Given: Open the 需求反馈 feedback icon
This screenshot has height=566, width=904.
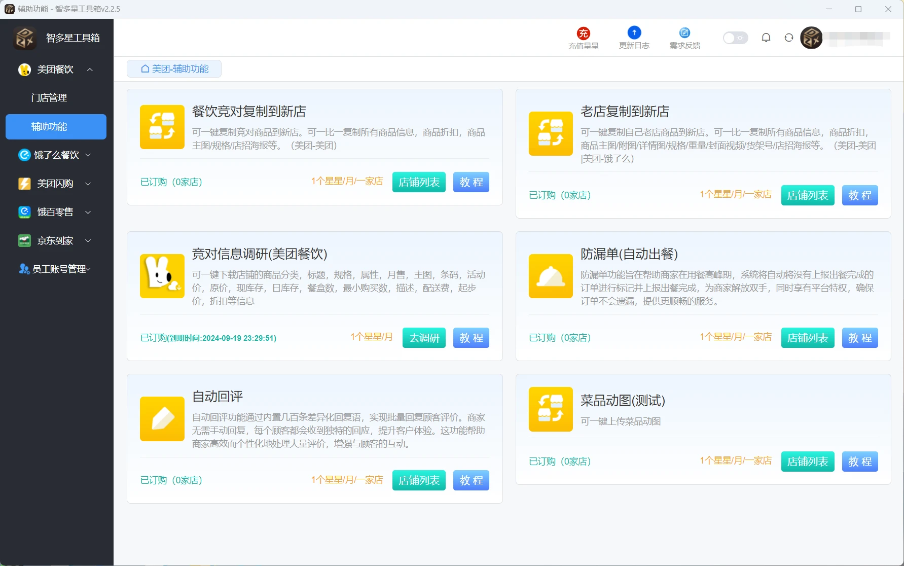Looking at the screenshot, I should 685,32.
